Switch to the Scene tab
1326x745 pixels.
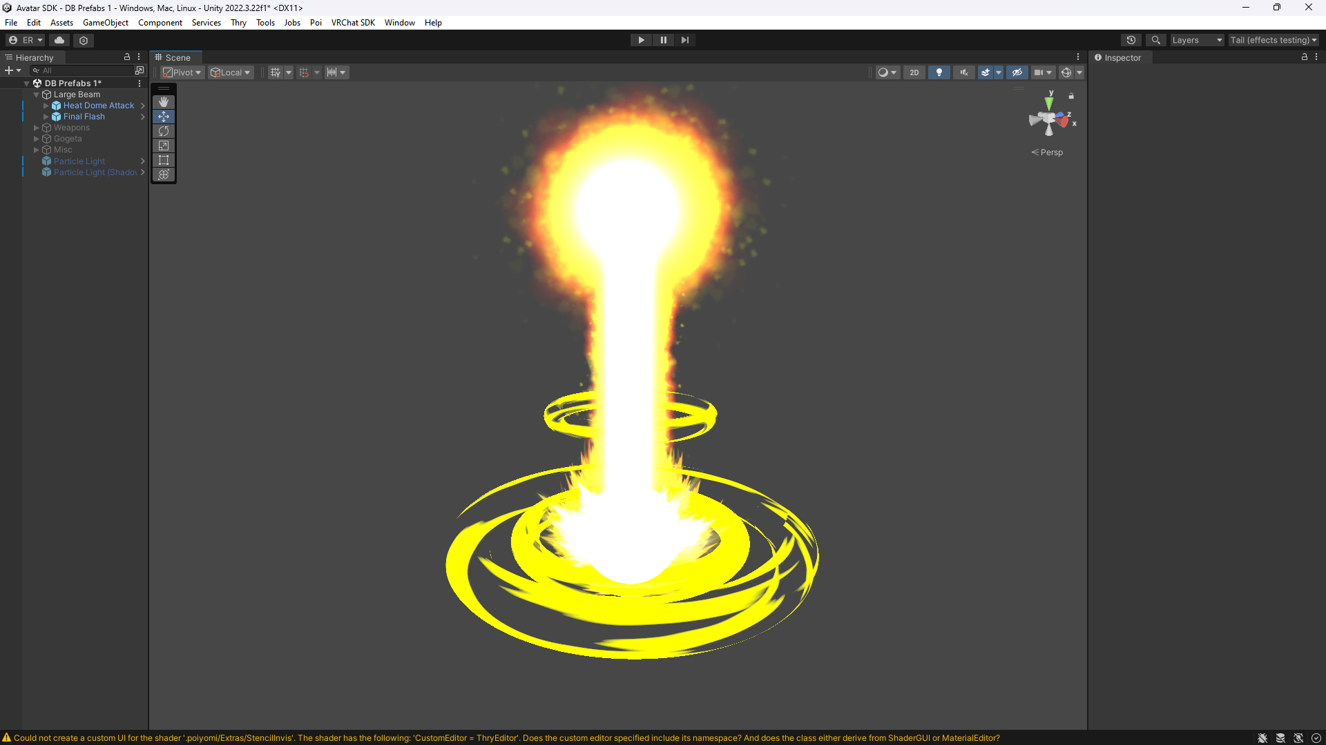(175, 57)
